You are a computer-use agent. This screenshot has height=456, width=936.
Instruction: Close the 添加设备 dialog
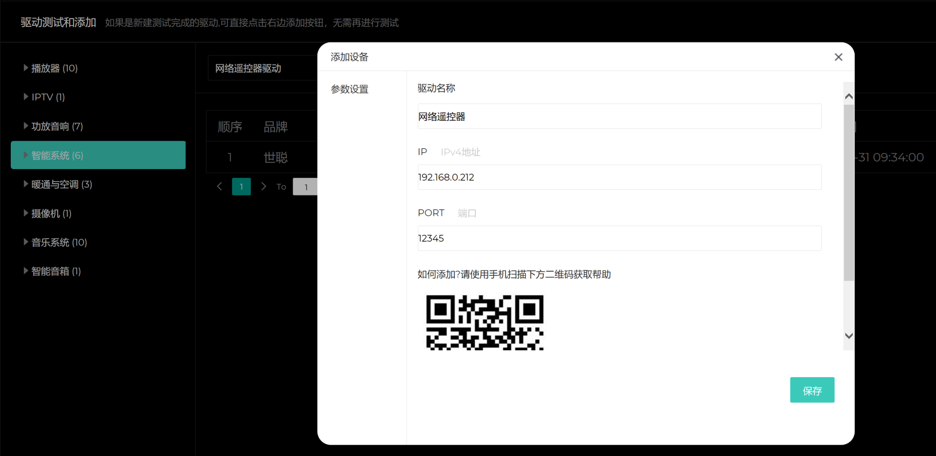pos(838,57)
